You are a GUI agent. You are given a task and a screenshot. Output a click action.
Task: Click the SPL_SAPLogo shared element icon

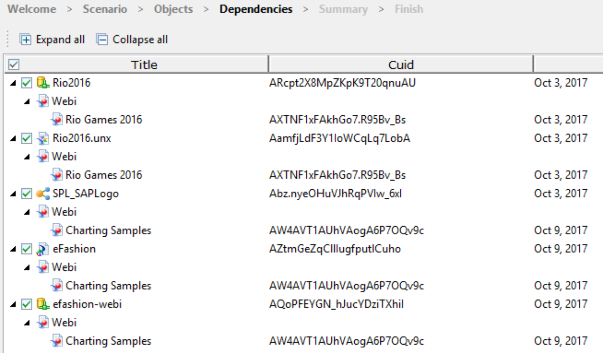tap(43, 194)
